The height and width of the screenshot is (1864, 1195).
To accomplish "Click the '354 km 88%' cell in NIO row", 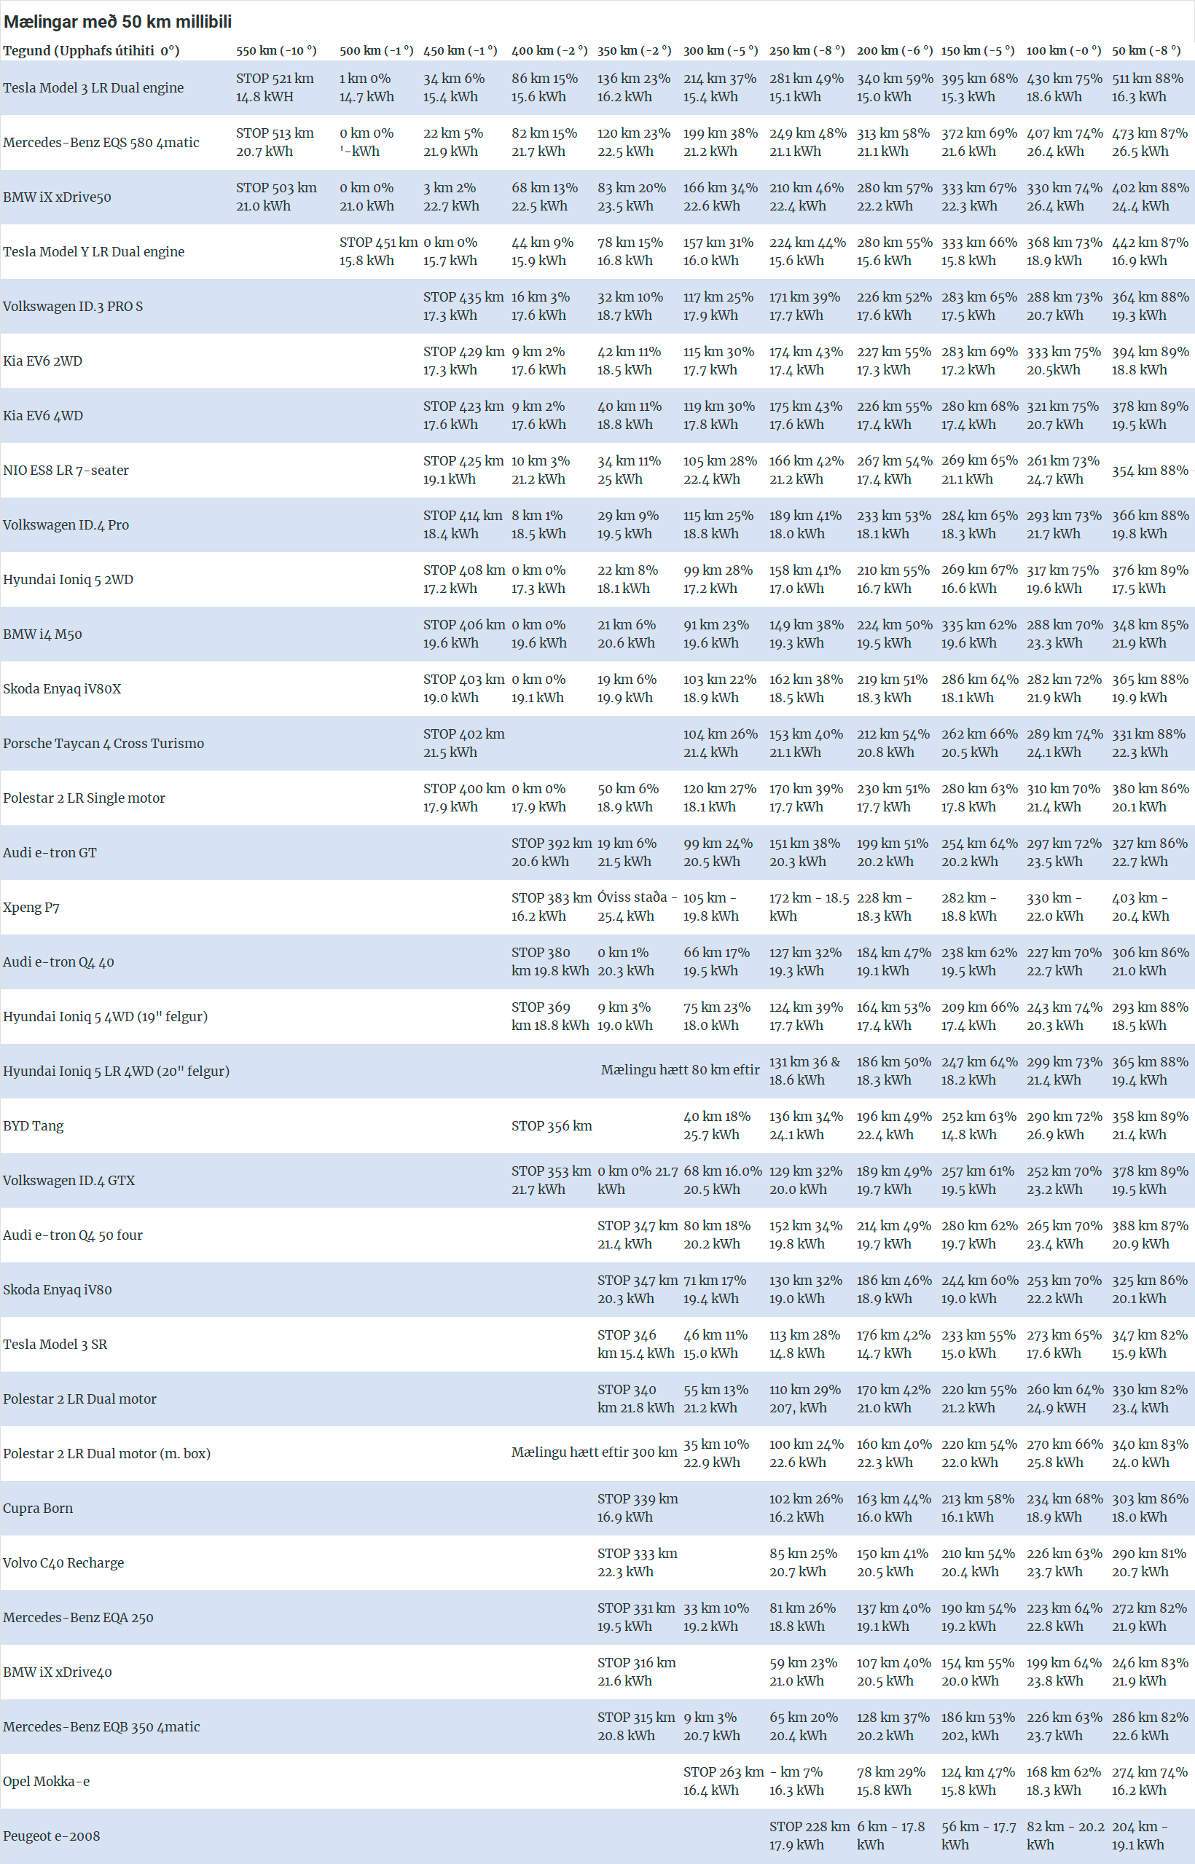I will 1150,470.
